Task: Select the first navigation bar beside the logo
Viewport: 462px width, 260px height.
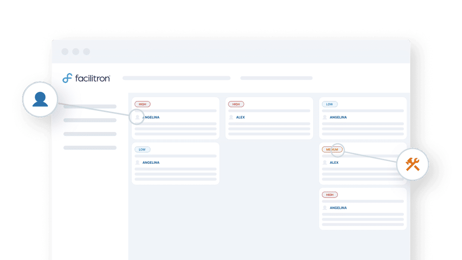Action: click(x=176, y=78)
